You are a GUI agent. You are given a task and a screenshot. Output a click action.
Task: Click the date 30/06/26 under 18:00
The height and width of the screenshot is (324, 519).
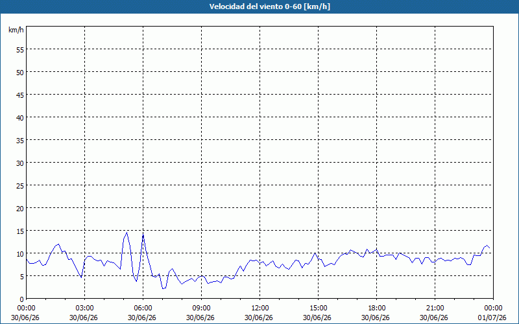point(376,318)
